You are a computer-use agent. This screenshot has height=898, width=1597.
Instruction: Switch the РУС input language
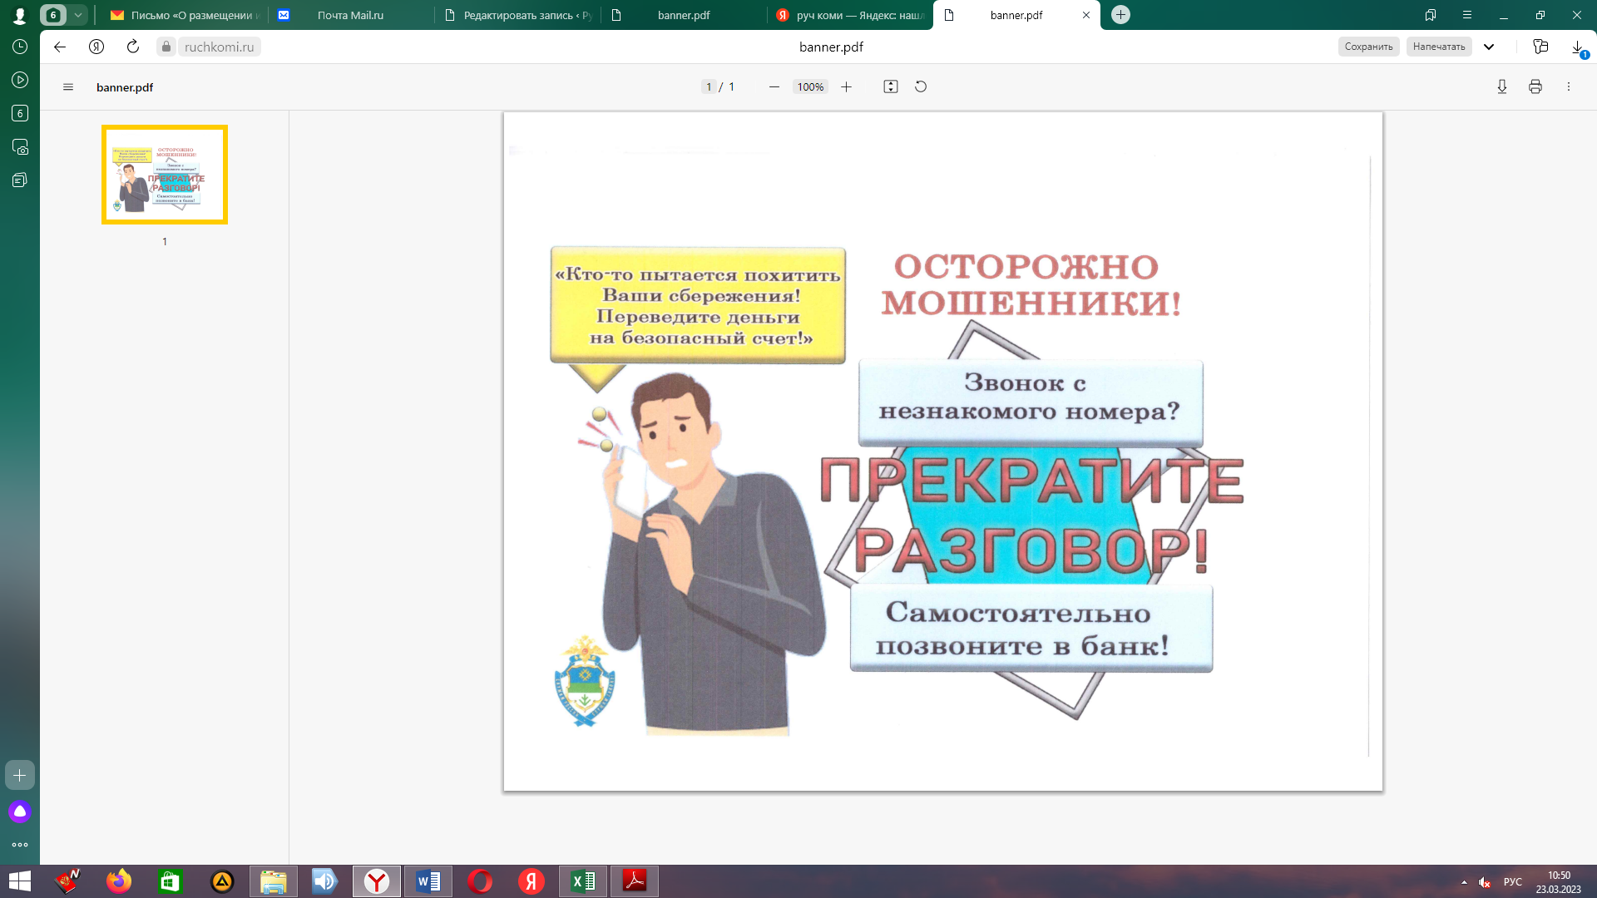[x=1513, y=882]
